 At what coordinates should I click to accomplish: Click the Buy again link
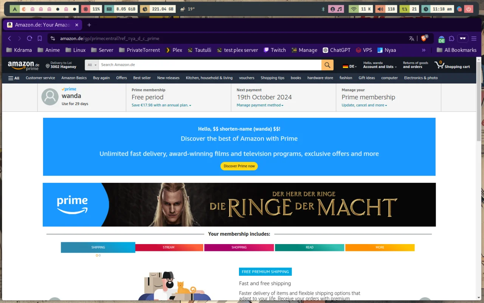point(101,78)
